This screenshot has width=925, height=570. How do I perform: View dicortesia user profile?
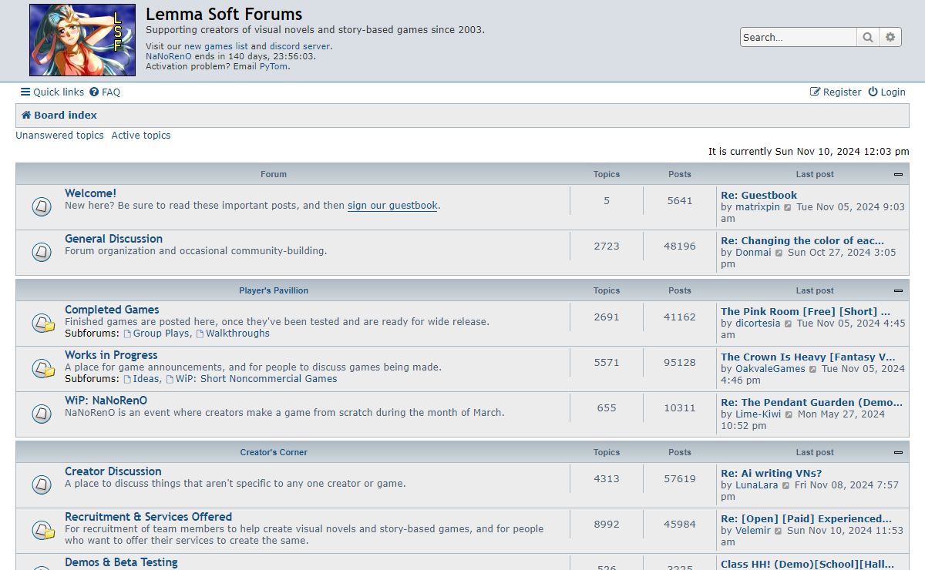[x=758, y=324]
